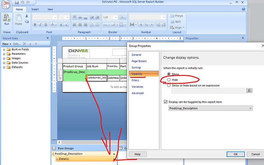Align text to top vertically

coord(75,17)
